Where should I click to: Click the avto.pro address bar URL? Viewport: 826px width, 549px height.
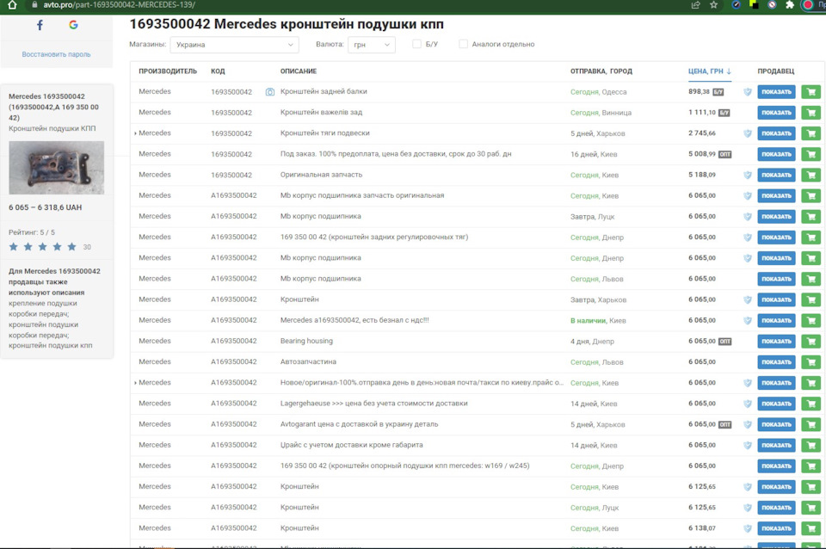[119, 5]
